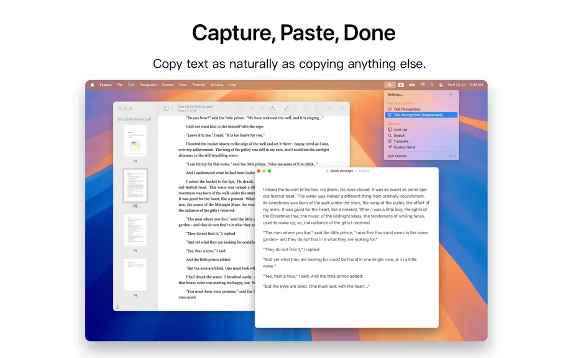Choose Look Up in the Glance menu

[x=421, y=130]
